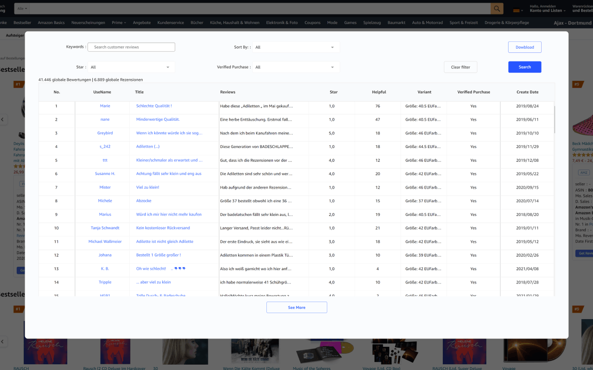This screenshot has width=593, height=370.
Task: Expand the Alle category selector in the search bar
Action: (21, 8)
